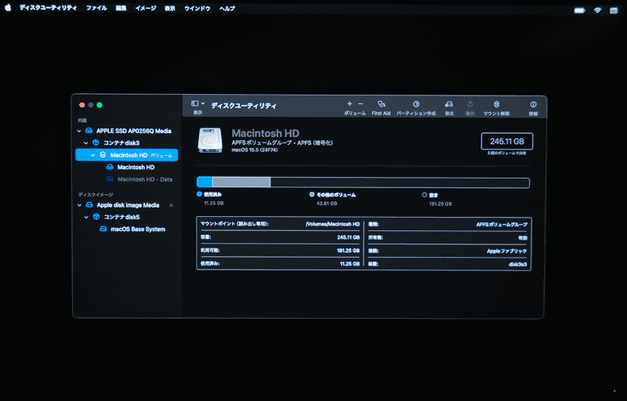Screen dimensions: 627x401
Task: Close the Disk Utility window
Action: point(82,105)
